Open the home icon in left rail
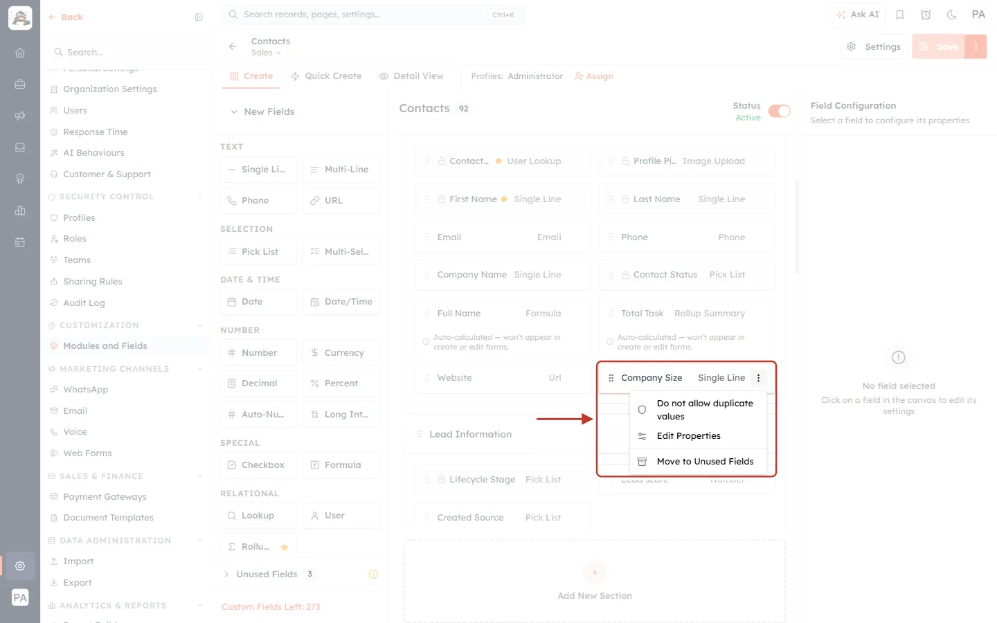 point(20,53)
